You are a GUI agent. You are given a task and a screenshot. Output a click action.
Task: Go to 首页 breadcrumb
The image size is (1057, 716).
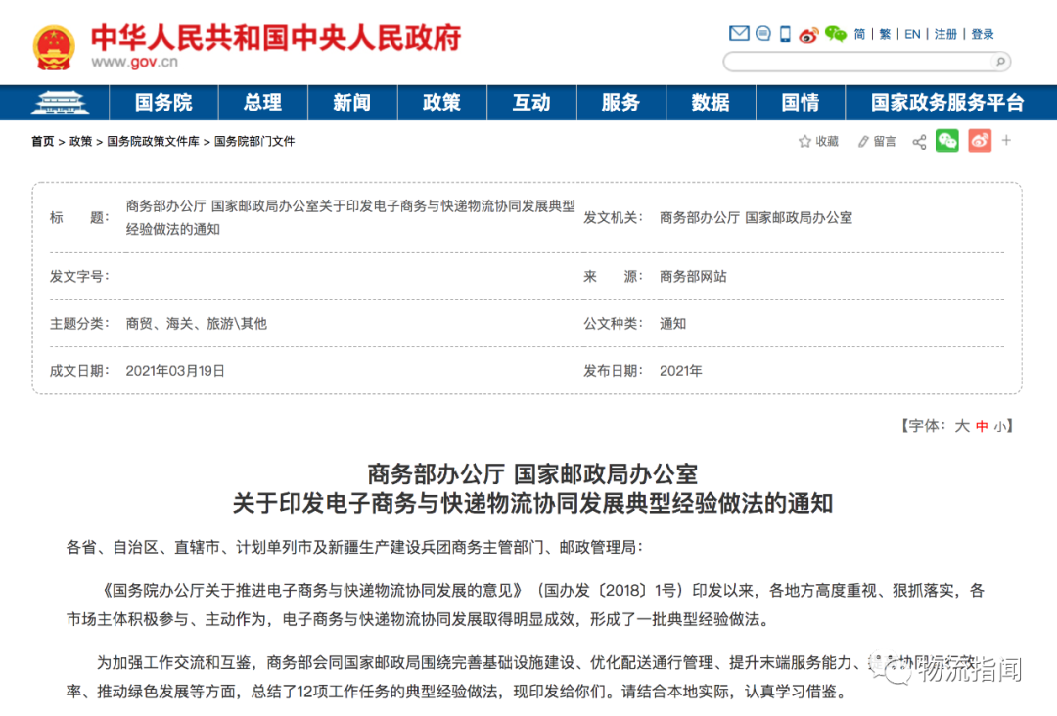42,142
